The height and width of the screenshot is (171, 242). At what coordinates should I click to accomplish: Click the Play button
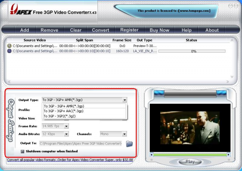pyautogui.click(x=190, y=162)
